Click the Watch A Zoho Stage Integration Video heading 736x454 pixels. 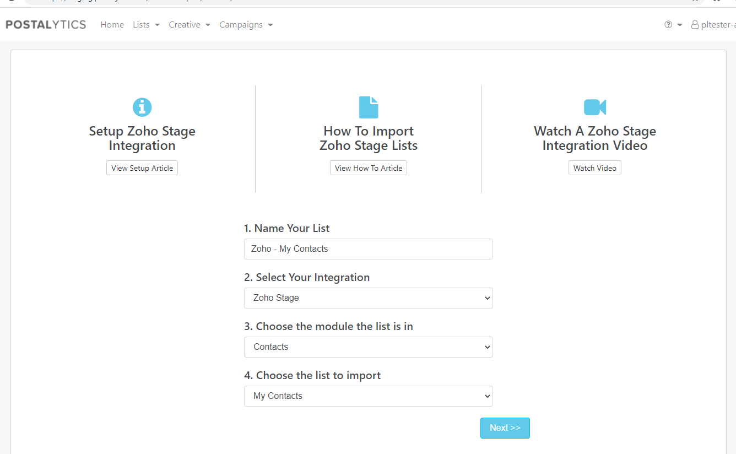pyautogui.click(x=595, y=138)
